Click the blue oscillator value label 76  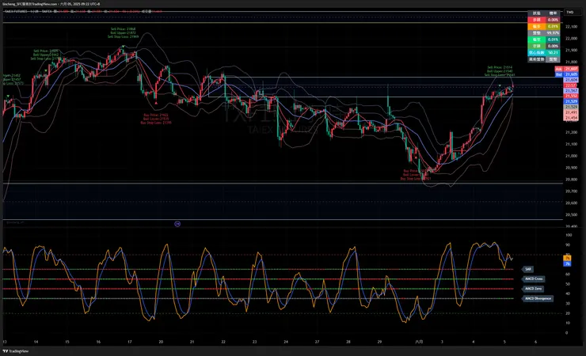point(567,263)
